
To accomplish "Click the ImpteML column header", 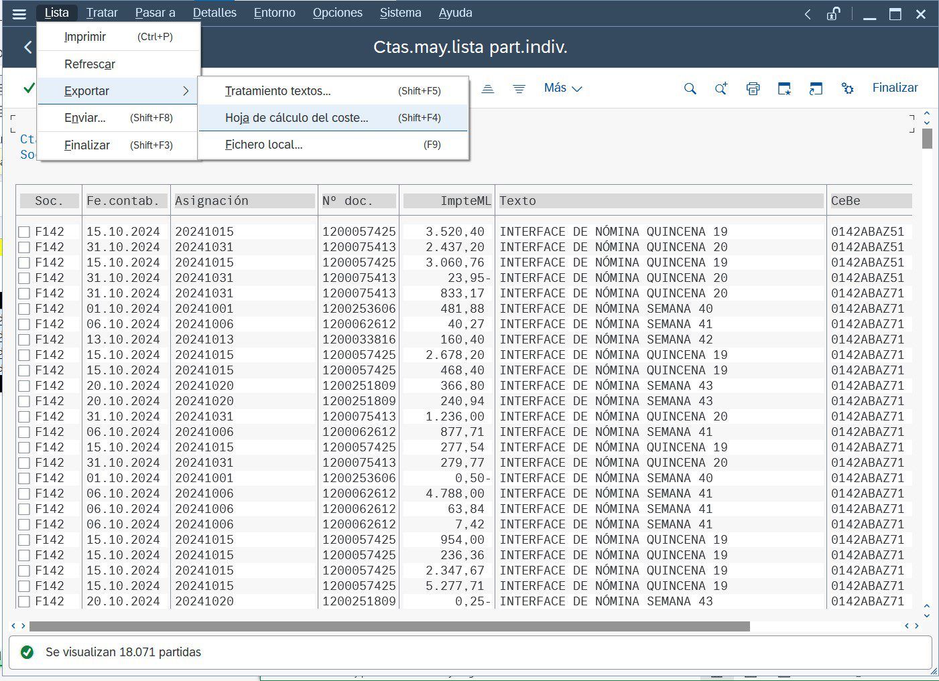I will pos(447,201).
